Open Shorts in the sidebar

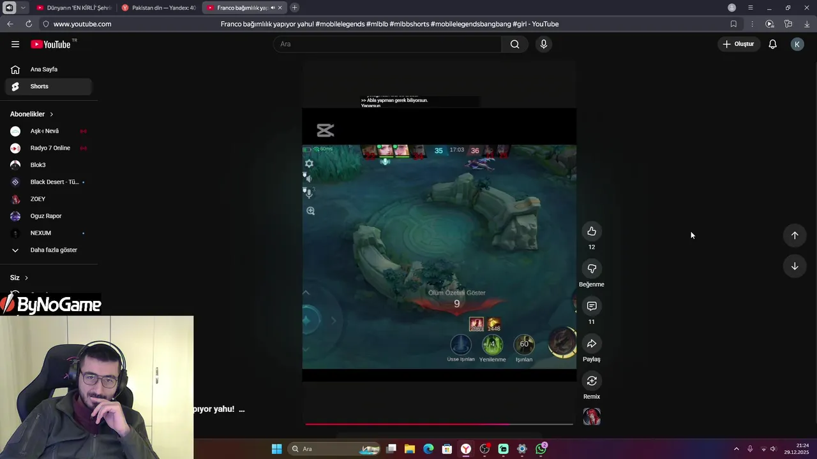[49, 86]
